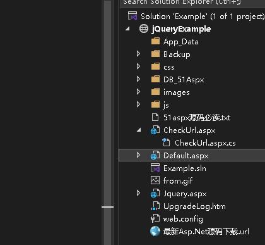Click the Default.aspx web page icon
Viewport: 265px width, 245px height.
click(155, 155)
